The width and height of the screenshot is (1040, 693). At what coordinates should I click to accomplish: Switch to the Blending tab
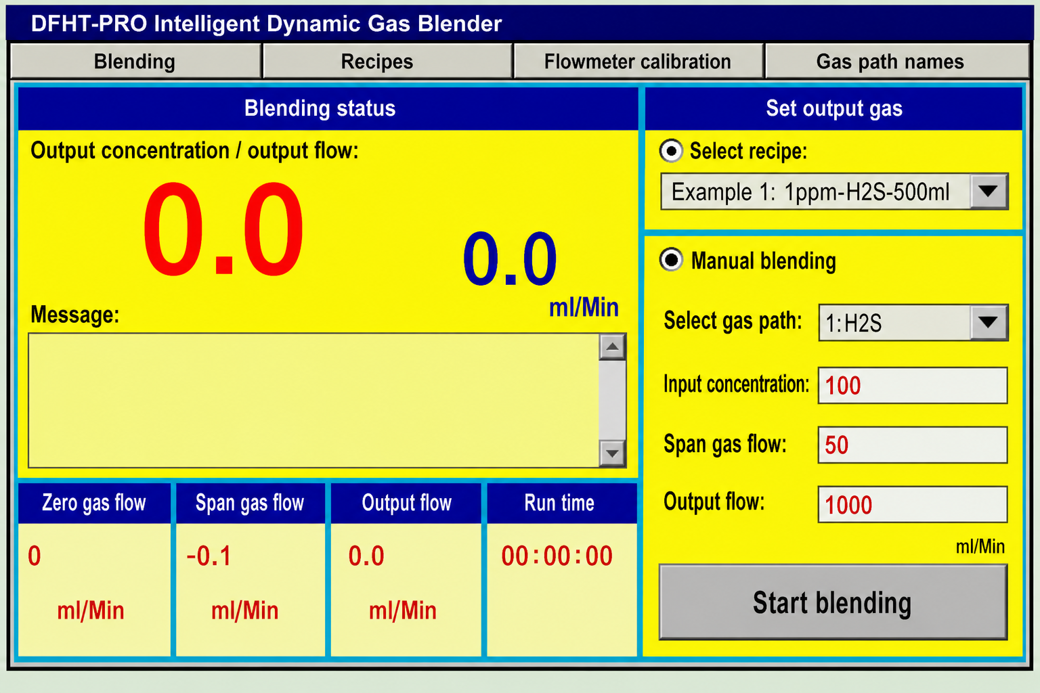135,62
